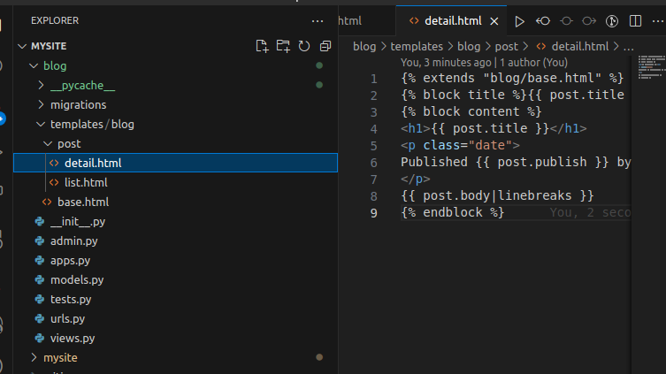Open urls.py file
Image resolution: width=666 pixels, height=374 pixels.
pos(176,319)
